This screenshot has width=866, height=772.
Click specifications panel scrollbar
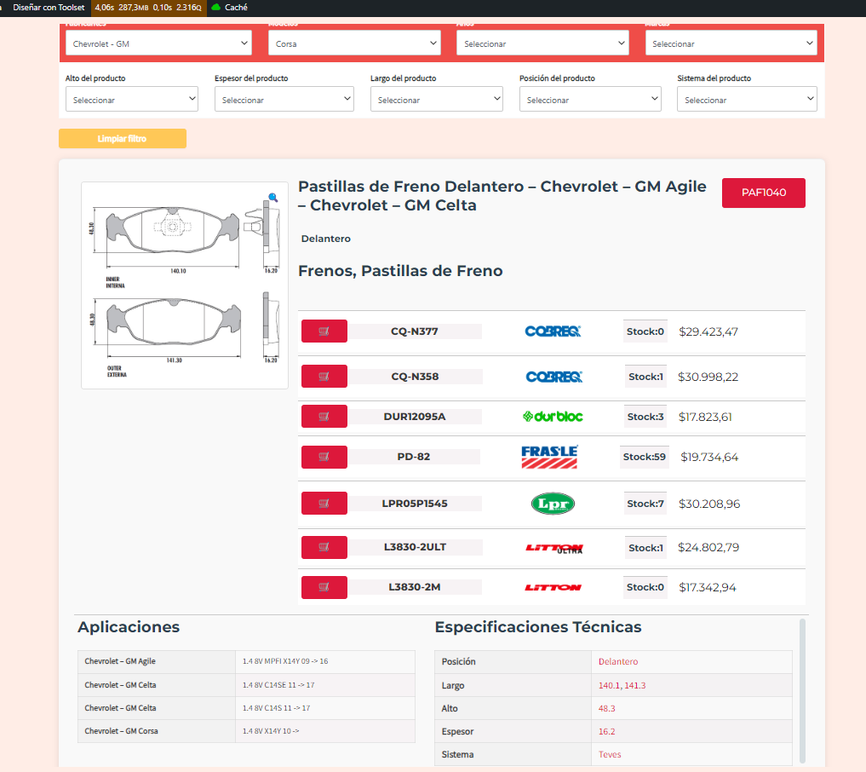pos(802,691)
